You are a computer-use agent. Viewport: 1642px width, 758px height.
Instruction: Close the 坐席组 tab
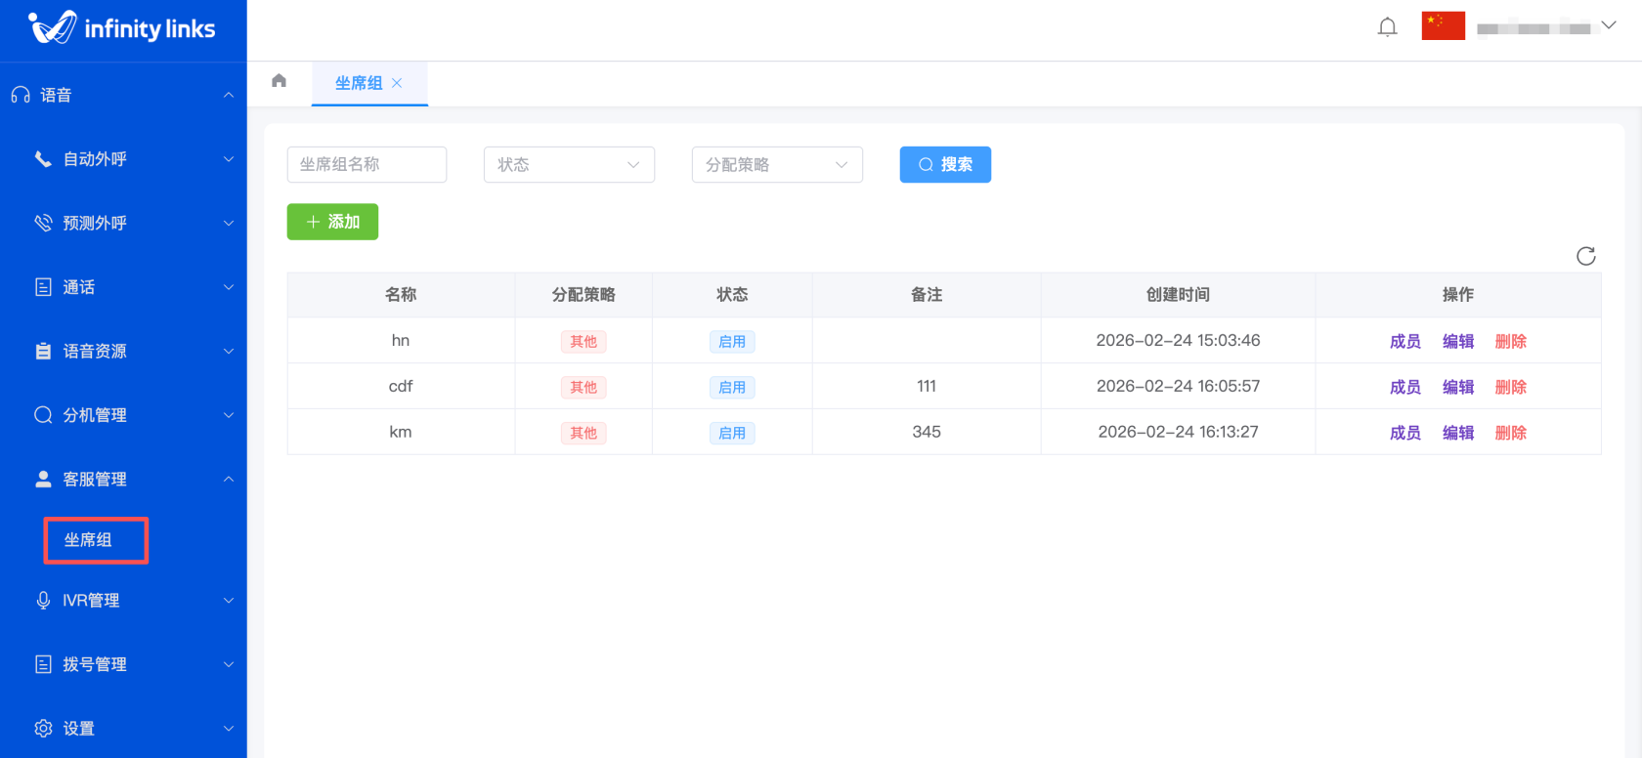click(397, 83)
